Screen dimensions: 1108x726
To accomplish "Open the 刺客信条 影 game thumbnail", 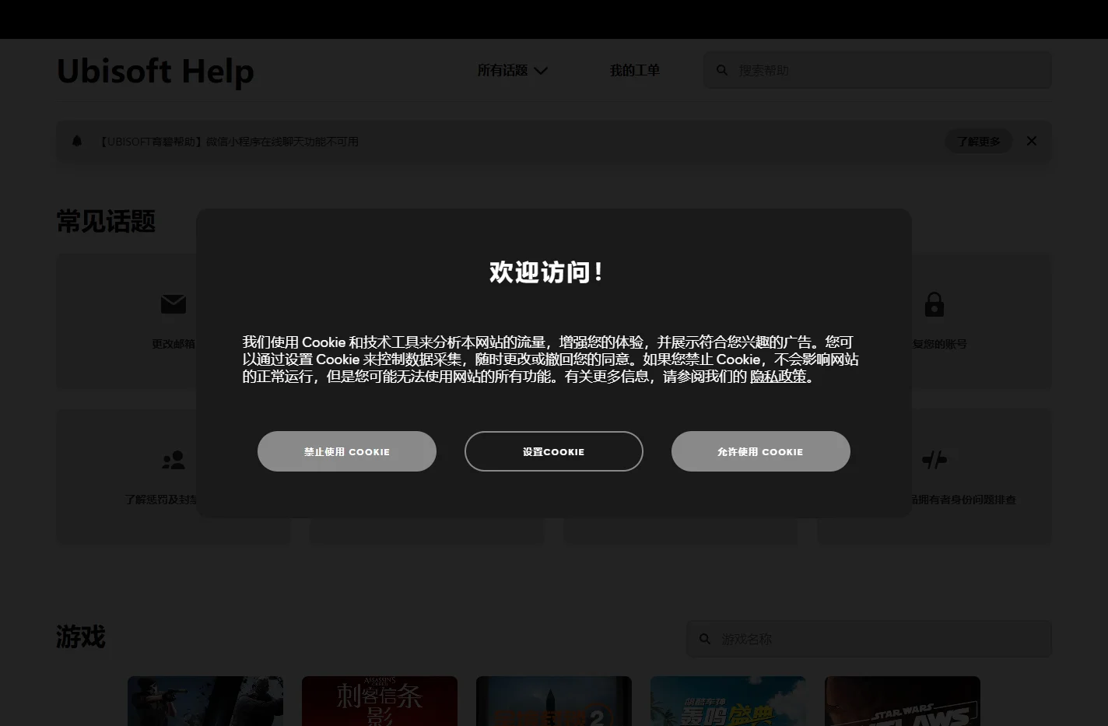I will coord(380,701).
